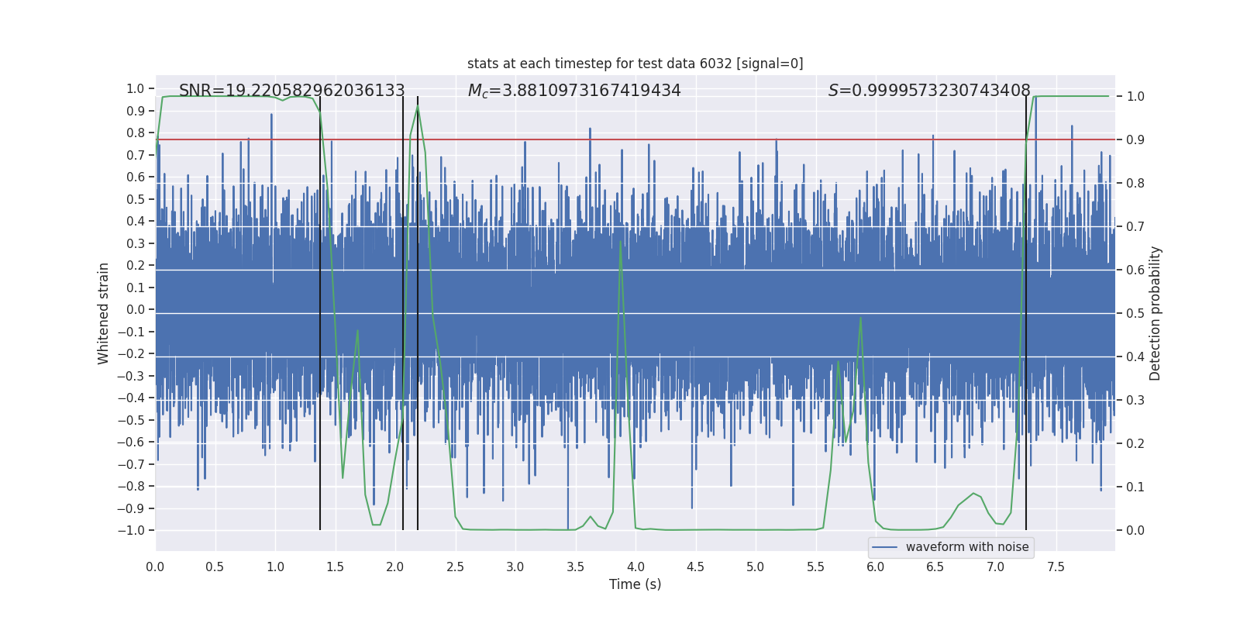Select the 0.3 tick on the Detection probability axis

(1135, 400)
